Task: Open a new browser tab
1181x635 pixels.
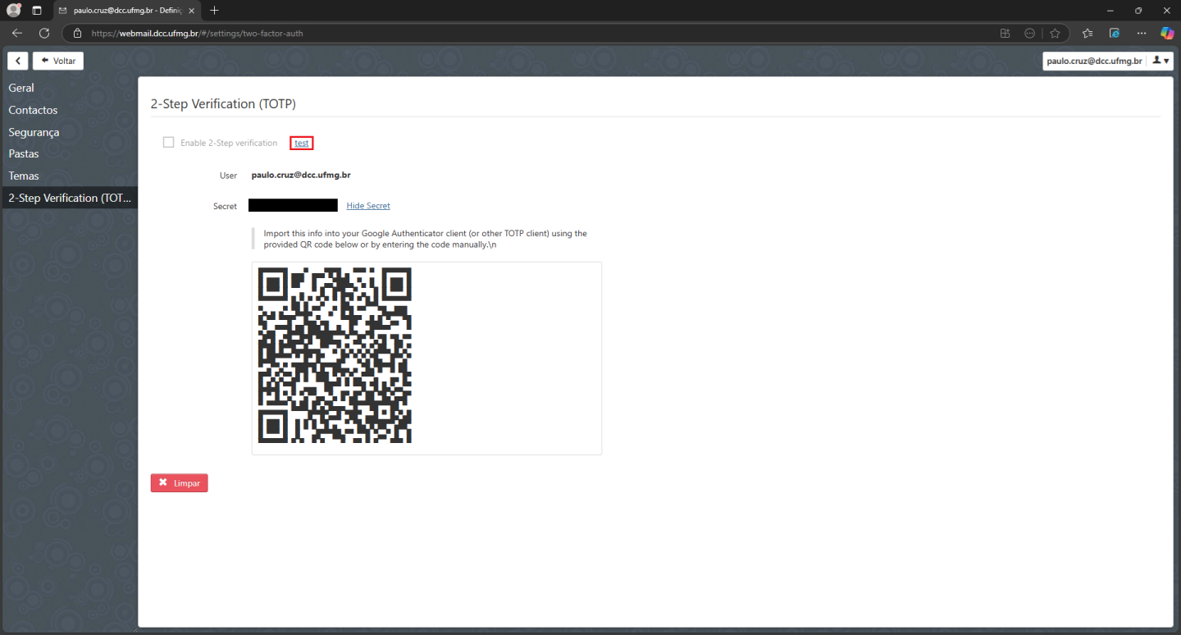Action: tap(215, 11)
